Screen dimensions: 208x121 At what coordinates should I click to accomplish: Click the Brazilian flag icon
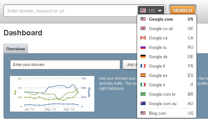pos(143,94)
